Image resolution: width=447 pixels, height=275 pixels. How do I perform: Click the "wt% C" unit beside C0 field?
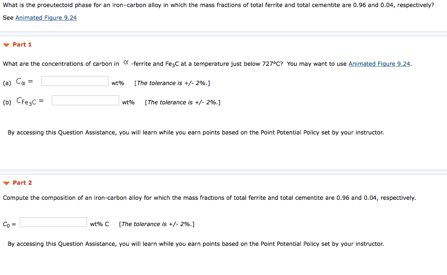[99, 224]
